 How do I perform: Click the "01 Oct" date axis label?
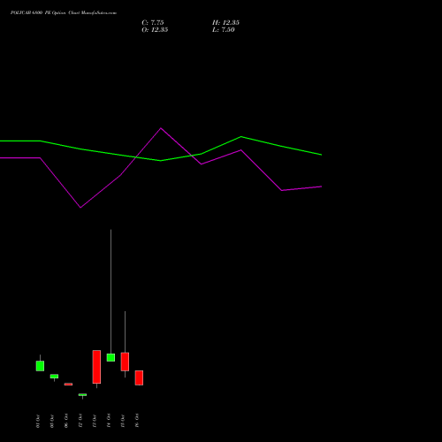tap(38, 421)
